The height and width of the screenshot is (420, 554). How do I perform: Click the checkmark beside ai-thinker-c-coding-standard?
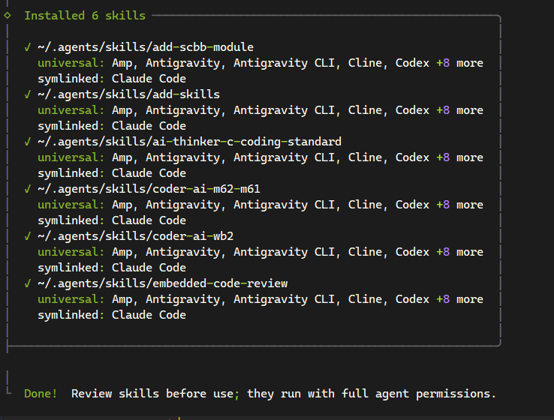click(x=28, y=142)
